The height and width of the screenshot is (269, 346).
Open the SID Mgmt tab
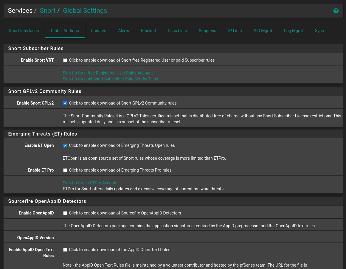point(263,31)
